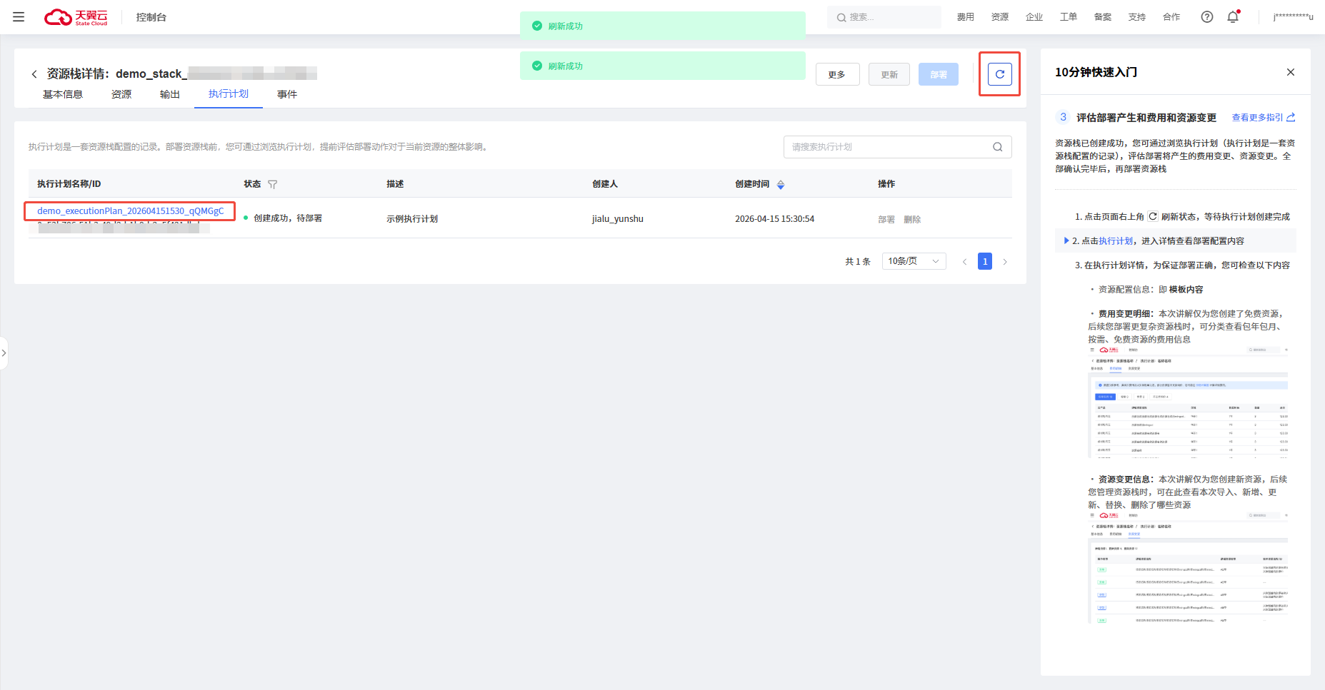
Task: Click the 执行计划名称/ID column header
Action: [69, 184]
